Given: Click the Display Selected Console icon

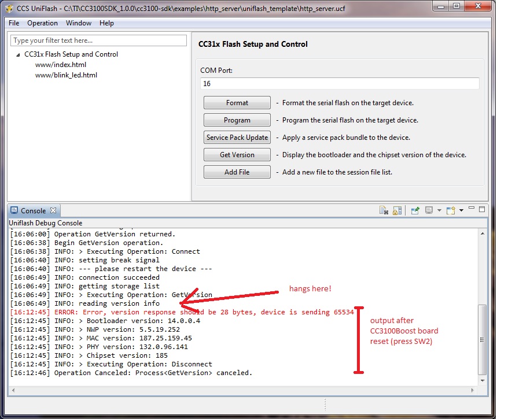Looking at the screenshot, I should pyautogui.click(x=429, y=210).
